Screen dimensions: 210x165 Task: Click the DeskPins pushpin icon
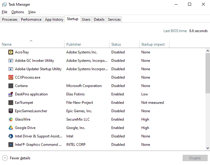coord(11,94)
